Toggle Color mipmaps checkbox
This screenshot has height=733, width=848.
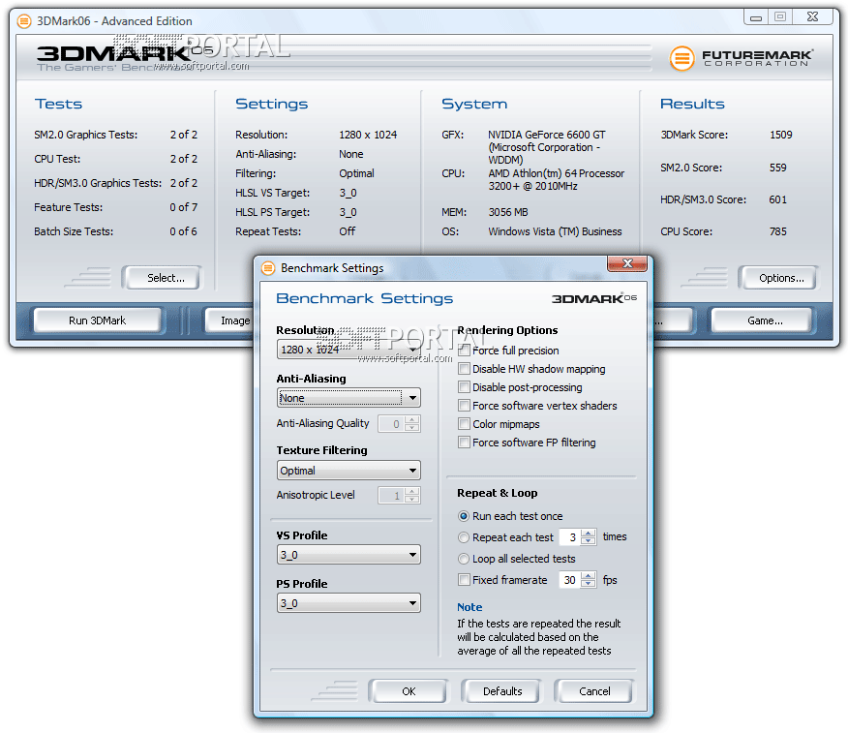(464, 424)
